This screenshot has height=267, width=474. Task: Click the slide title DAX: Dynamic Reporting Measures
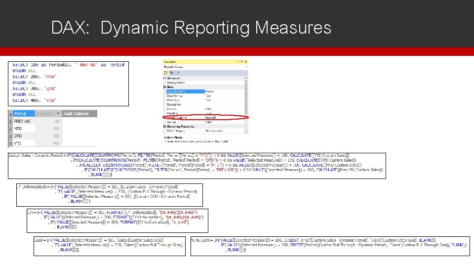(x=191, y=28)
